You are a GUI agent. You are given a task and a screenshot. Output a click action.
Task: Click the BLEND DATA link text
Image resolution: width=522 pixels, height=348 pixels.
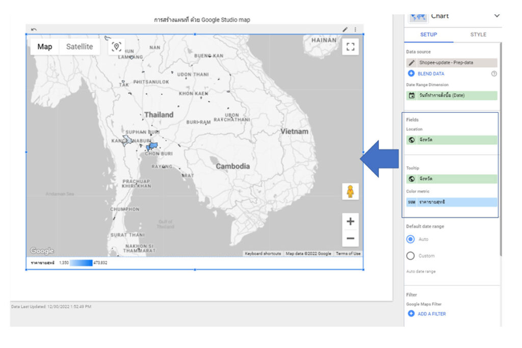tap(431, 74)
